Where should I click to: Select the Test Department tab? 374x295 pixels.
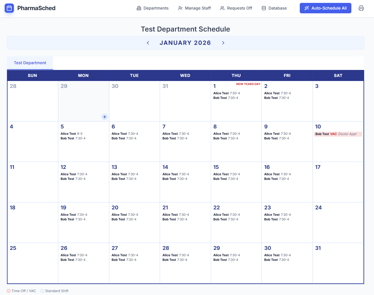[30, 63]
